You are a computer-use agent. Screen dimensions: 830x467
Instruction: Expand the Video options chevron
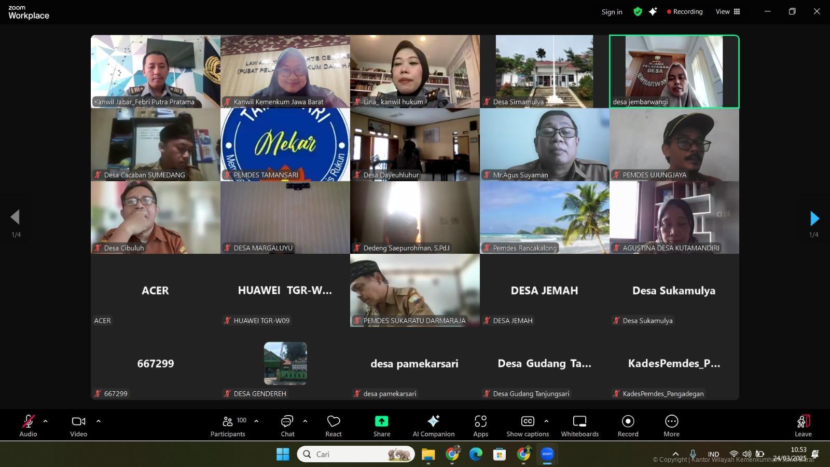pos(99,421)
